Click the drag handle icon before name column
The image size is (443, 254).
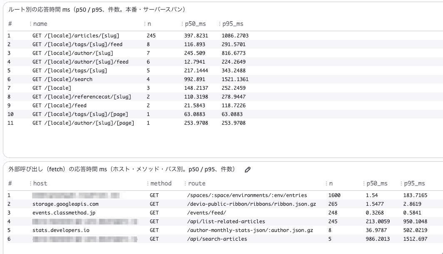click(30, 24)
